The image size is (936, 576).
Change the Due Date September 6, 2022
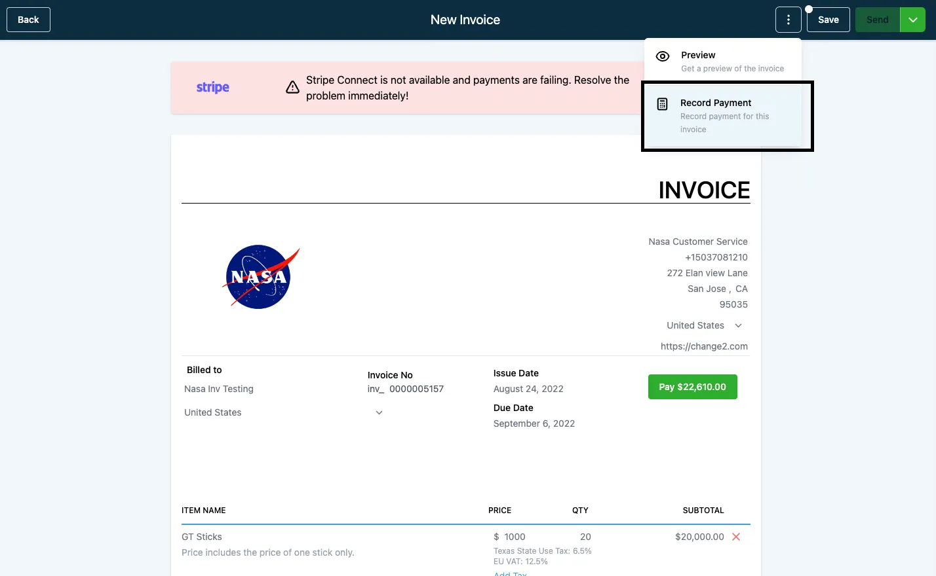[534, 423]
